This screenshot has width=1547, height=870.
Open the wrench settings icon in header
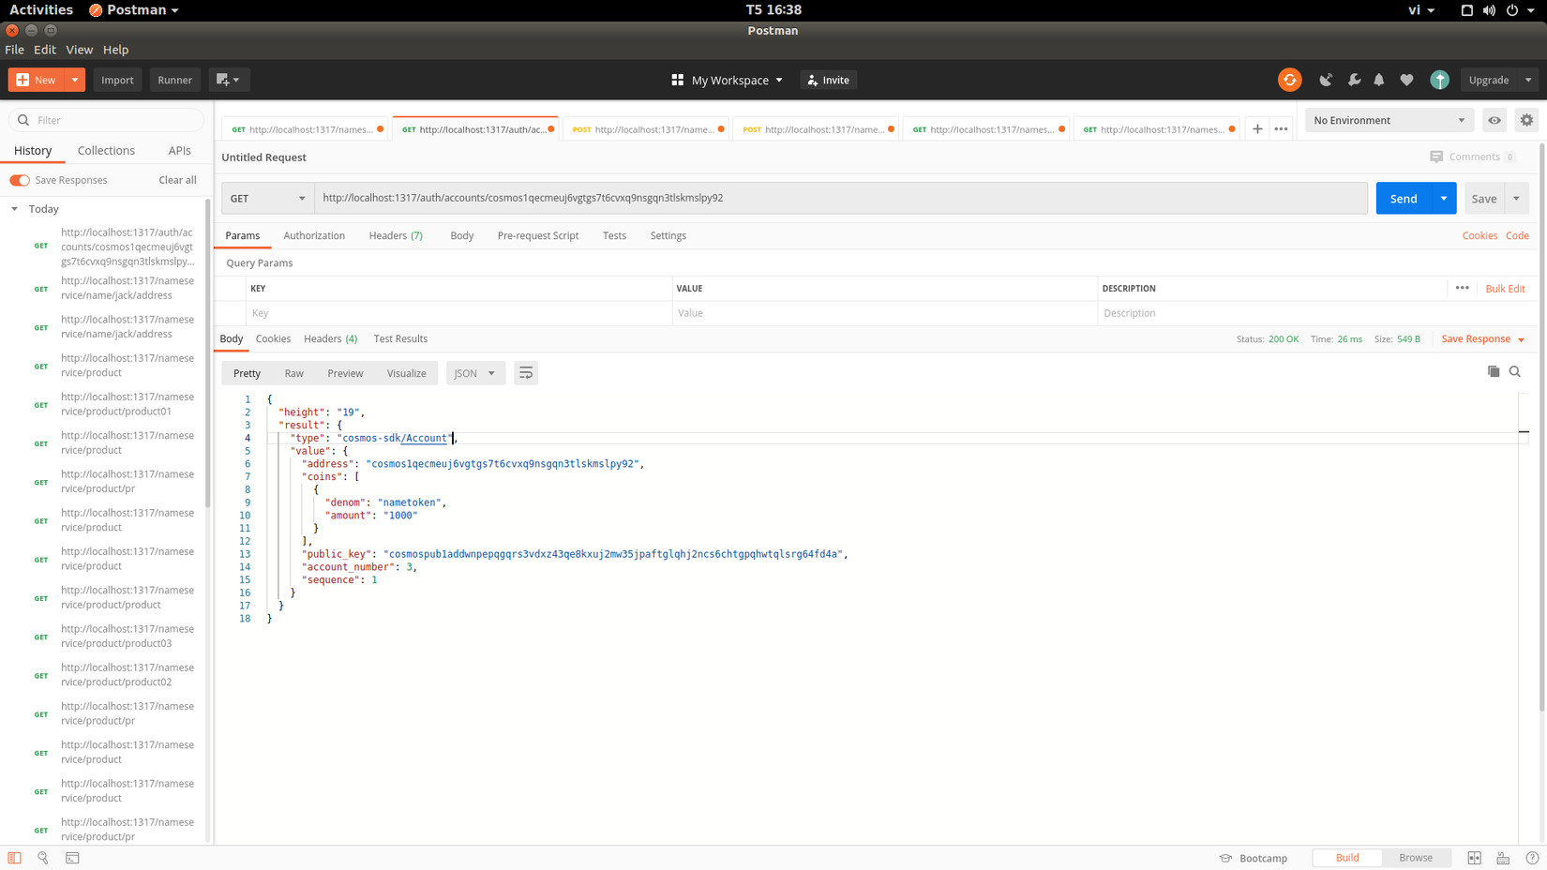(1354, 80)
